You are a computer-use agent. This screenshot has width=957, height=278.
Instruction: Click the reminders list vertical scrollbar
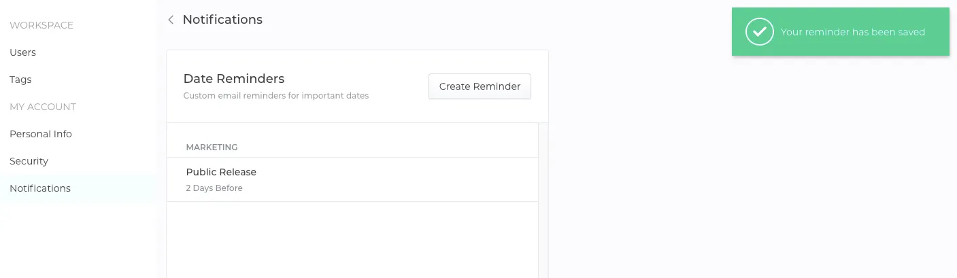point(543,201)
